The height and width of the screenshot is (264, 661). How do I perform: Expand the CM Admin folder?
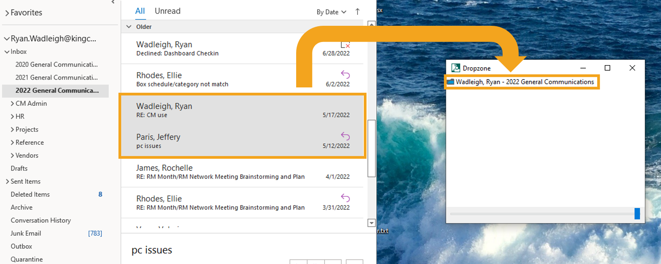click(12, 104)
